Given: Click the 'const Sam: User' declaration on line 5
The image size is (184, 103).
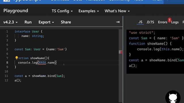Looking at the screenshot, I should 28,49.
